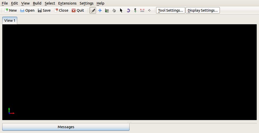Image resolution: width=259 pixels, height=133 pixels.
Task: Select the Auto Optimization E tool
Action: click(x=135, y=11)
